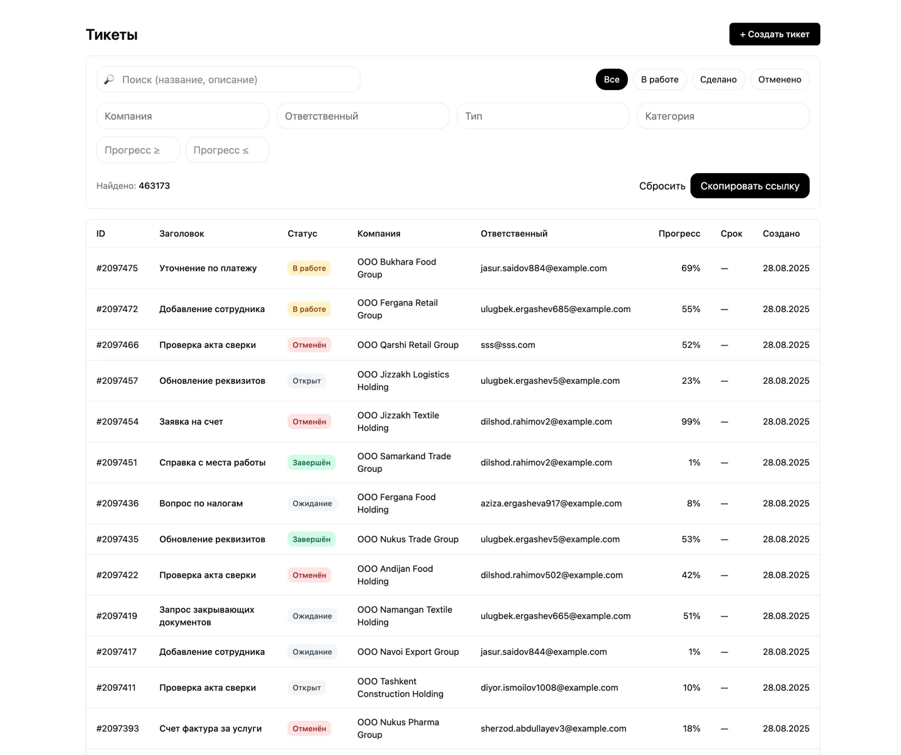Click the search magnifier icon

tap(109, 80)
